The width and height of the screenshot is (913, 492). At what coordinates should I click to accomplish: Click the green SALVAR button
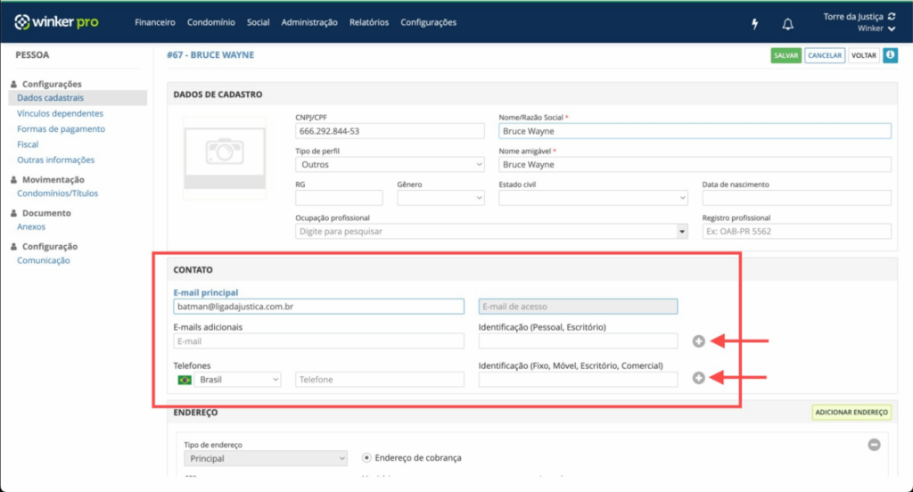coord(786,55)
